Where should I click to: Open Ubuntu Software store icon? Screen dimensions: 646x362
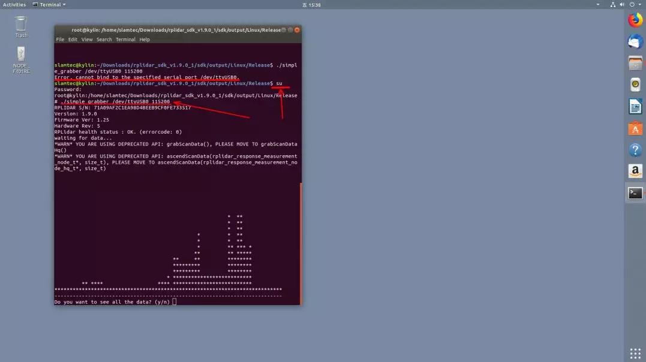click(635, 128)
